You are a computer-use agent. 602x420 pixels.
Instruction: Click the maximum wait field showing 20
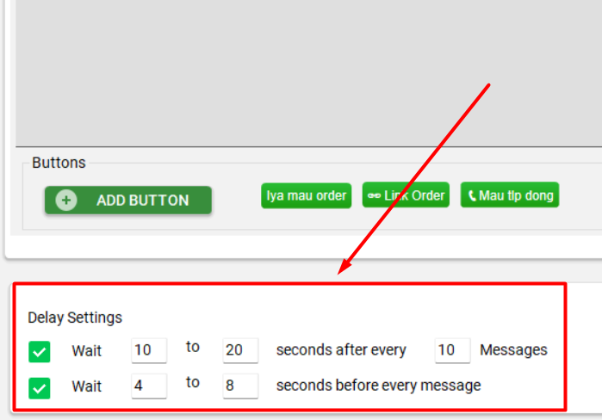240,350
